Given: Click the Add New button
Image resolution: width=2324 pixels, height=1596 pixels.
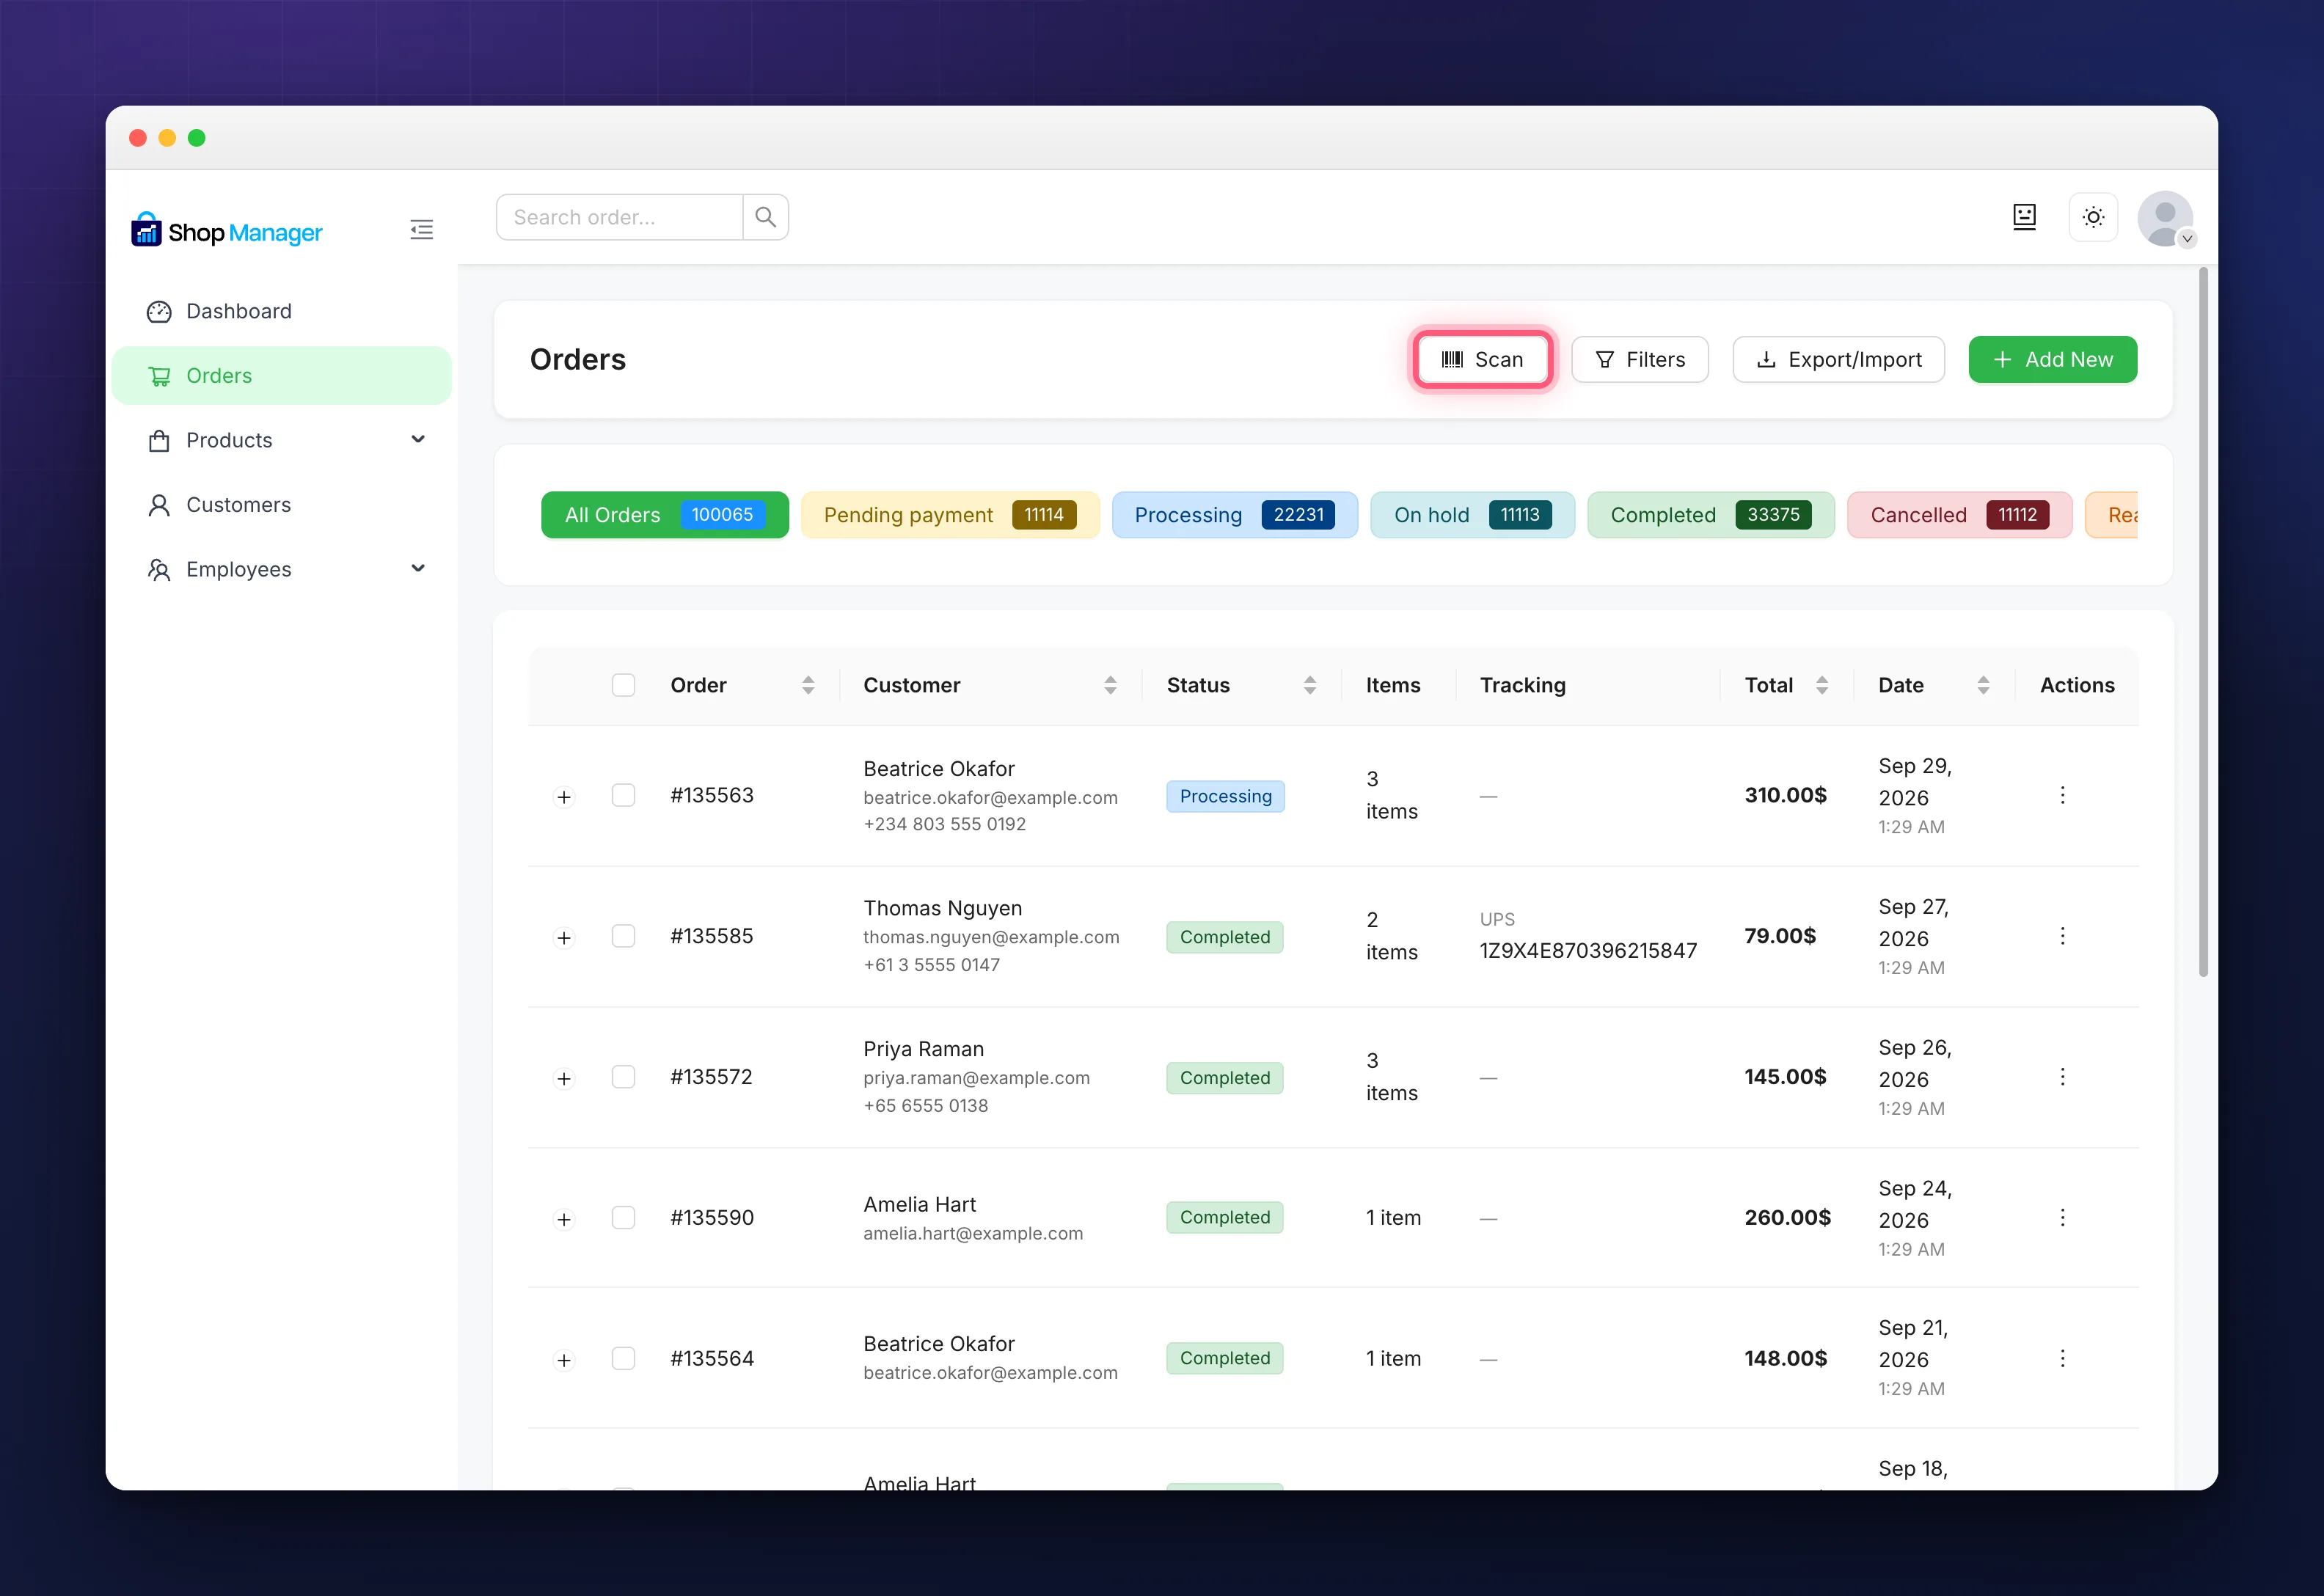Looking at the screenshot, I should click(x=2053, y=360).
